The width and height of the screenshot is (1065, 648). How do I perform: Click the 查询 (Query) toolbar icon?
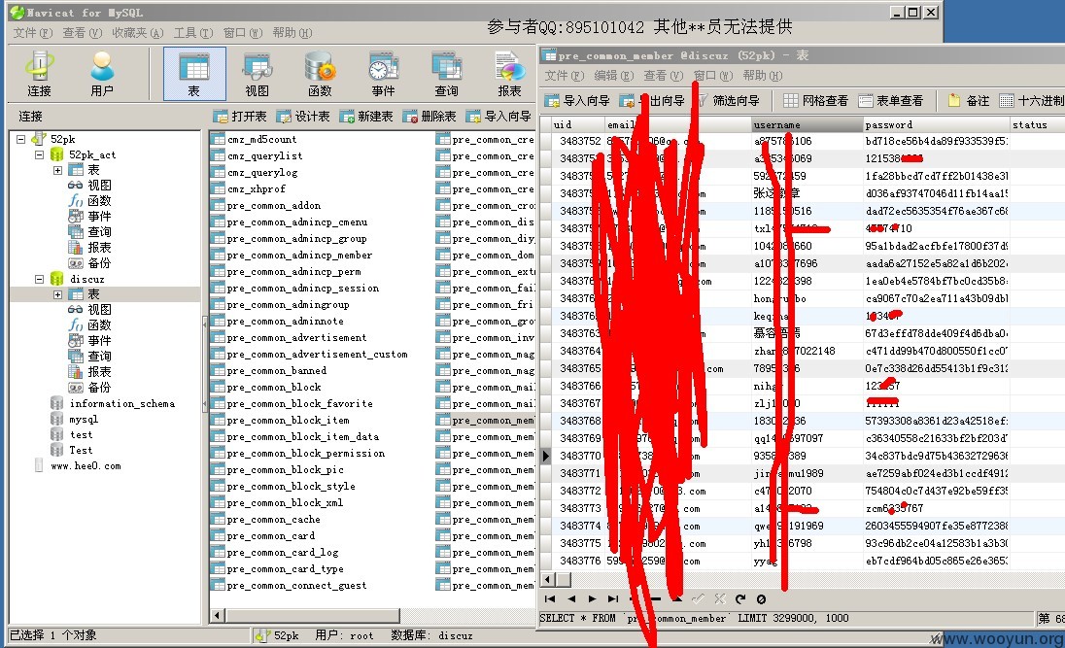coord(446,74)
